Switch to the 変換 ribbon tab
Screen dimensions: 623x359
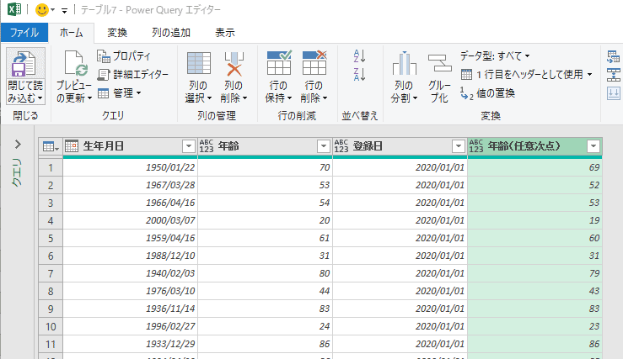tap(117, 33)
